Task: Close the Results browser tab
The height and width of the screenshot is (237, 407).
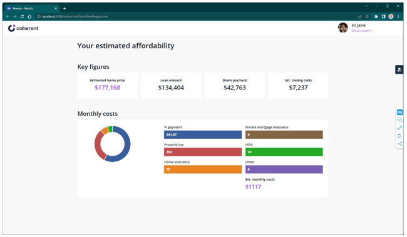Action: 56,9
